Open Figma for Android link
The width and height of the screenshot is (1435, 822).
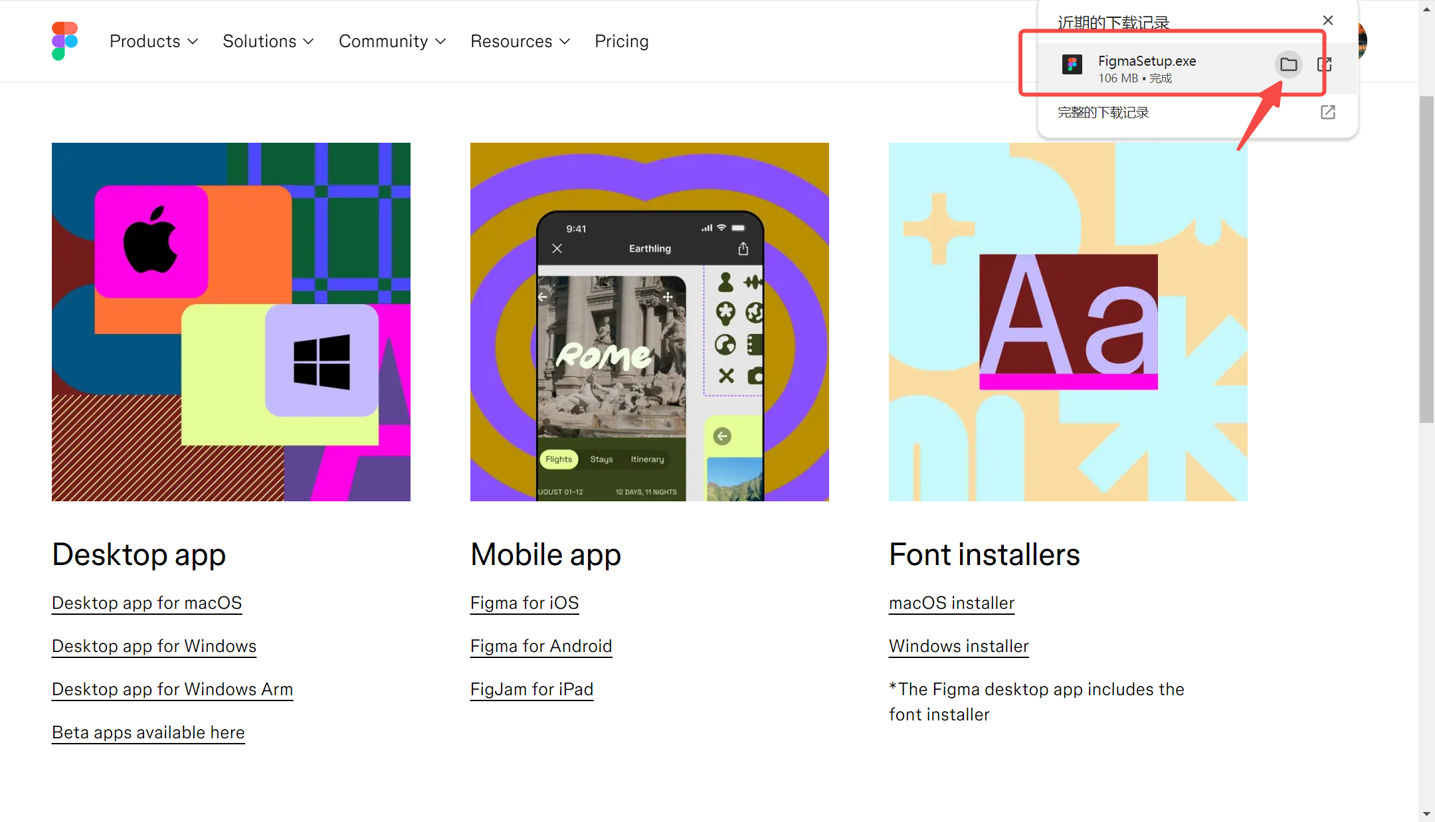click(x=541, y=646)
